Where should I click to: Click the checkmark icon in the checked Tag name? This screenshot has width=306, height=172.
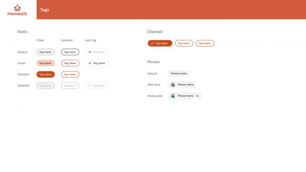coord(152,43)
